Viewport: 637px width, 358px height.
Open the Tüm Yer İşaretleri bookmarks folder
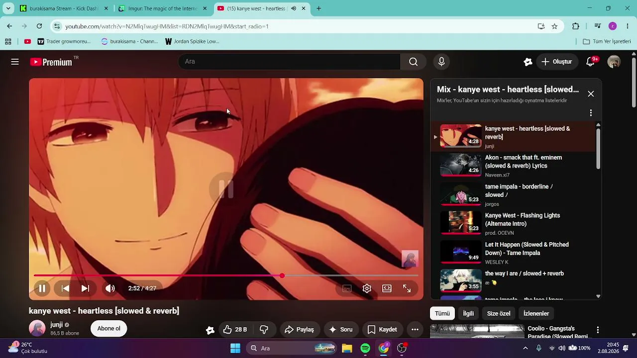click(607, 41)
